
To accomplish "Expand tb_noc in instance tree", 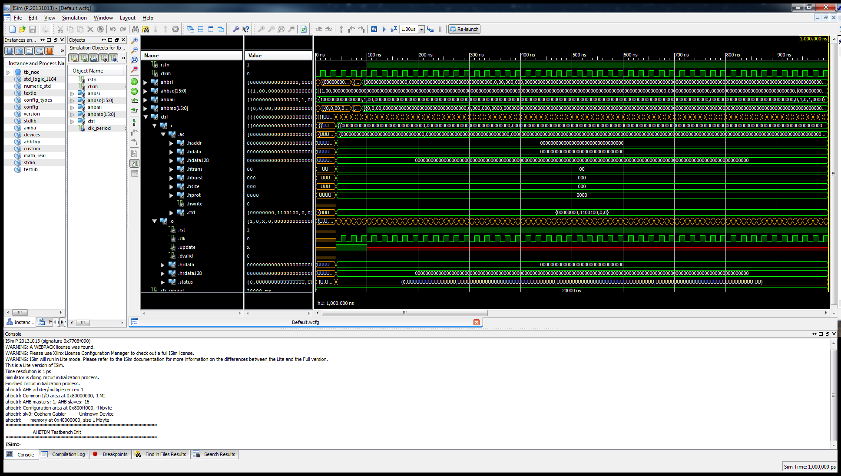I will (x=8, y=73).
